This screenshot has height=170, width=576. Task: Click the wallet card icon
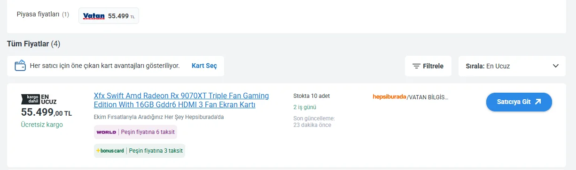[20, 66]
